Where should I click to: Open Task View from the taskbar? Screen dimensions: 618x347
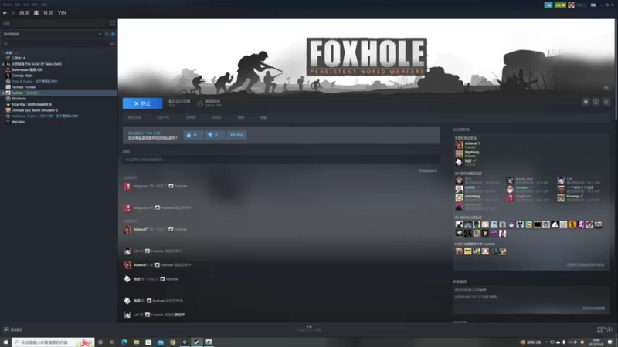point(112,342)
